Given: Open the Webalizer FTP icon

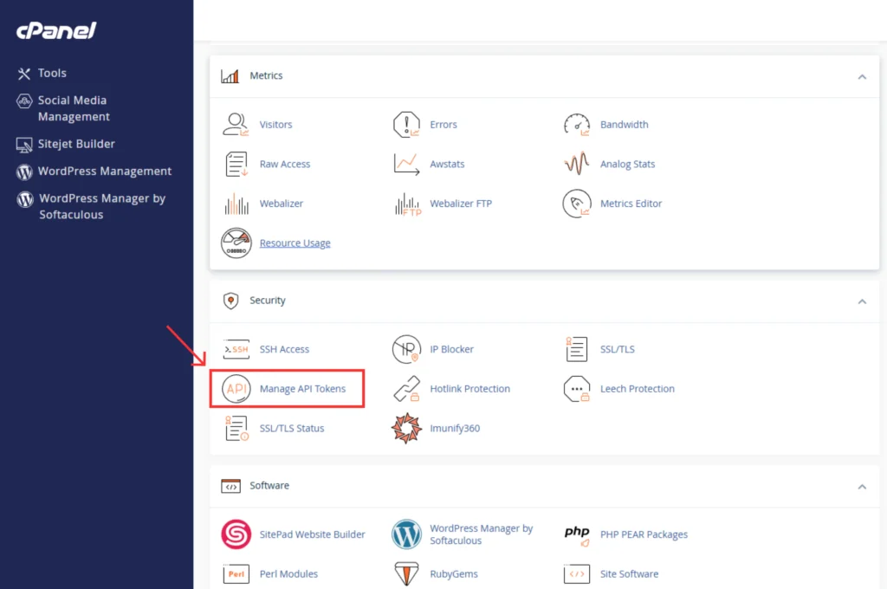Looking at the screenshot, I should pos(407,204).
